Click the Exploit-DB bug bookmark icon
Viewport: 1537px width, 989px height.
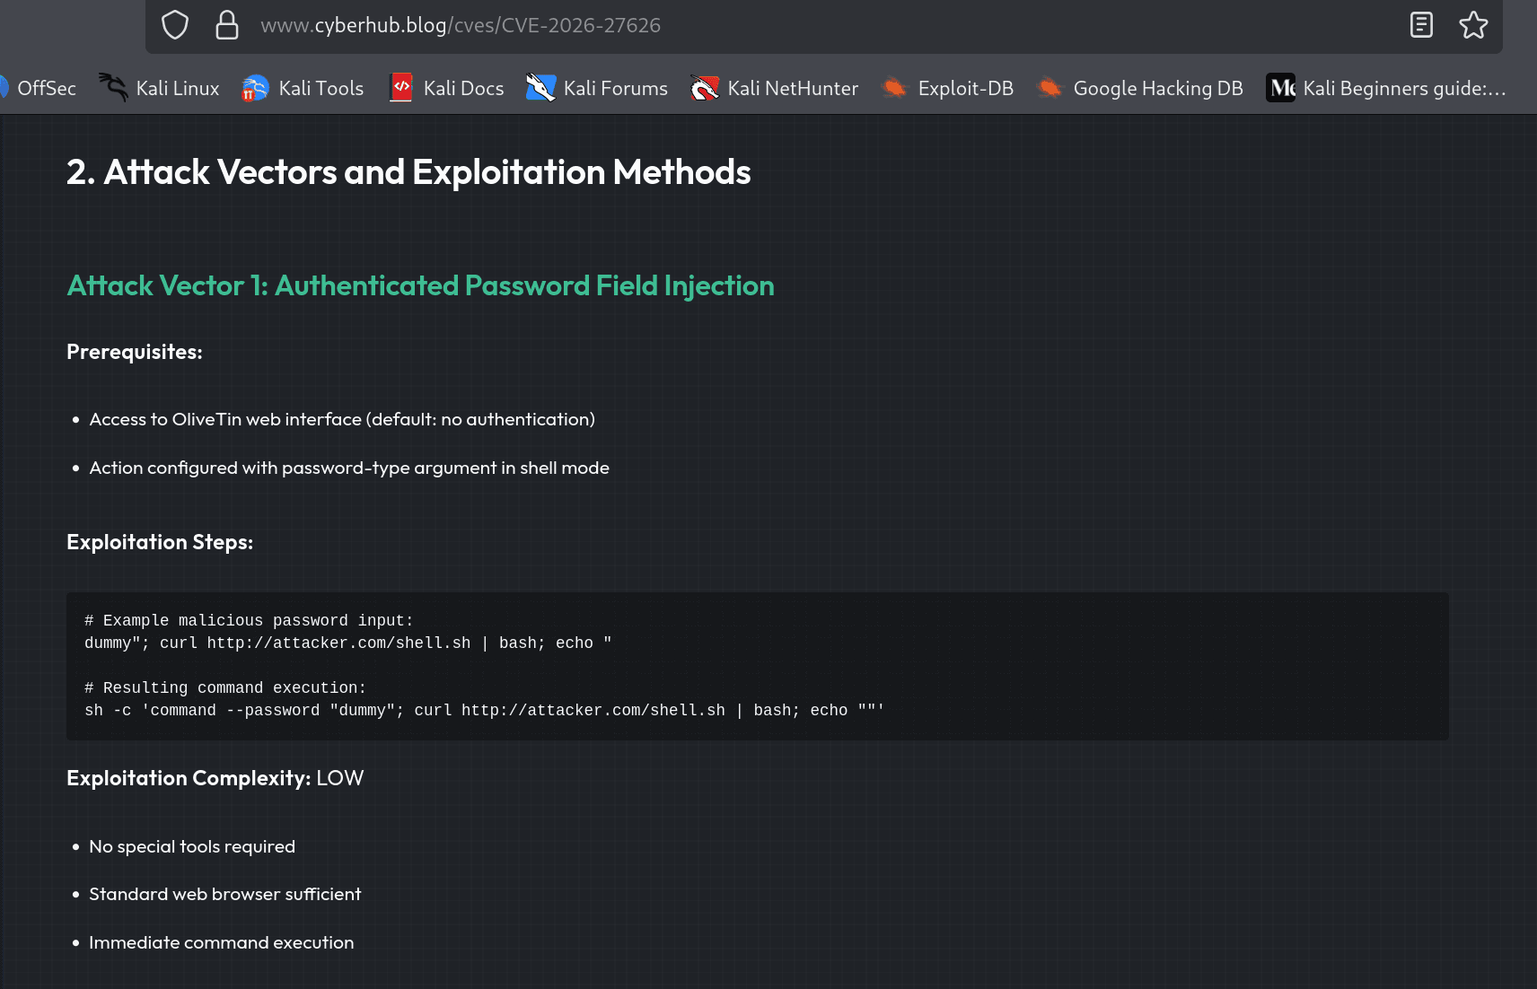coord(895,88)
